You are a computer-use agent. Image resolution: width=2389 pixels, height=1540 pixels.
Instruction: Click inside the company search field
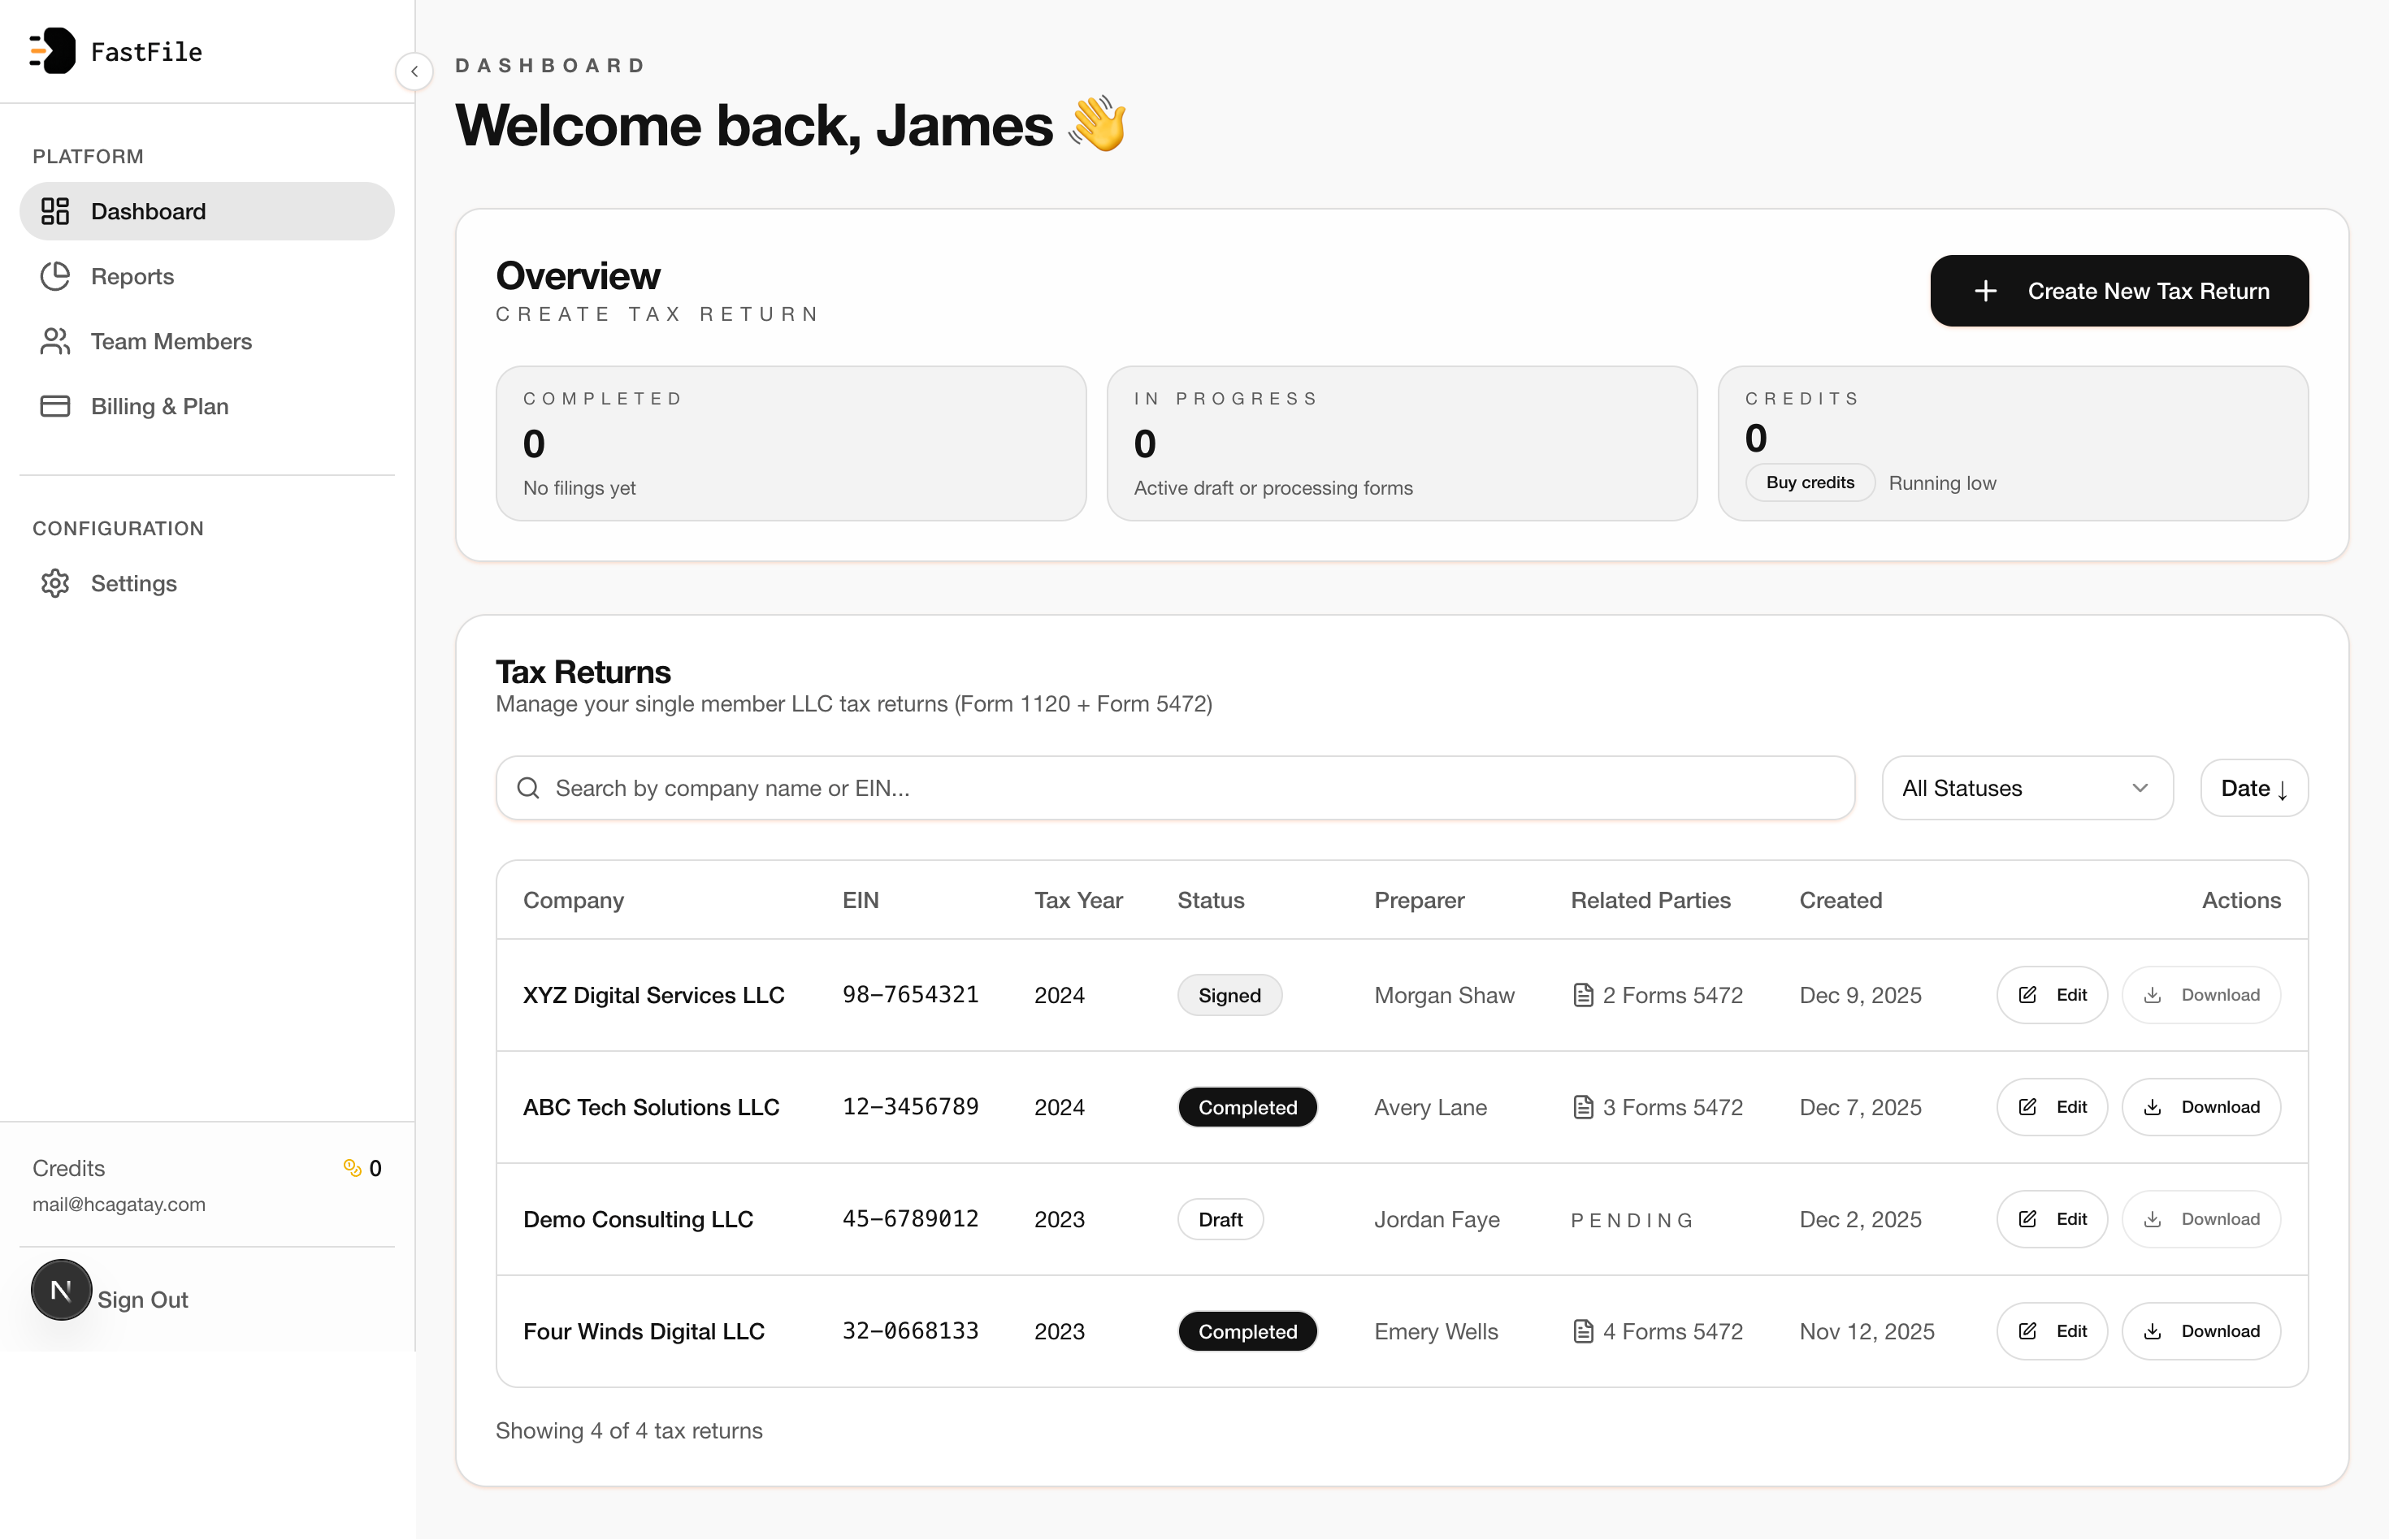click(1100, 788)
